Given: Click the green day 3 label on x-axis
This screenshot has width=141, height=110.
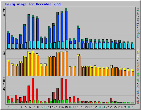Looking at the screenshot, I should point(17,107).
